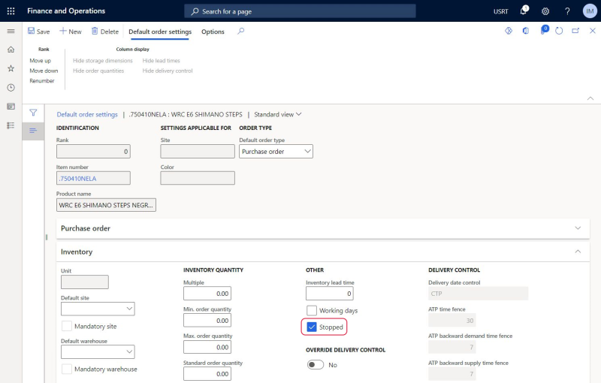The height and width of the screenshot is (383, 601).
Task: Check the Mandatory warehouse checkbox
Action: coord(67,369)
